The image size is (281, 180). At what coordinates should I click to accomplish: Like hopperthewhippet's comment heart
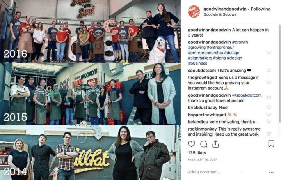point(269,114)
